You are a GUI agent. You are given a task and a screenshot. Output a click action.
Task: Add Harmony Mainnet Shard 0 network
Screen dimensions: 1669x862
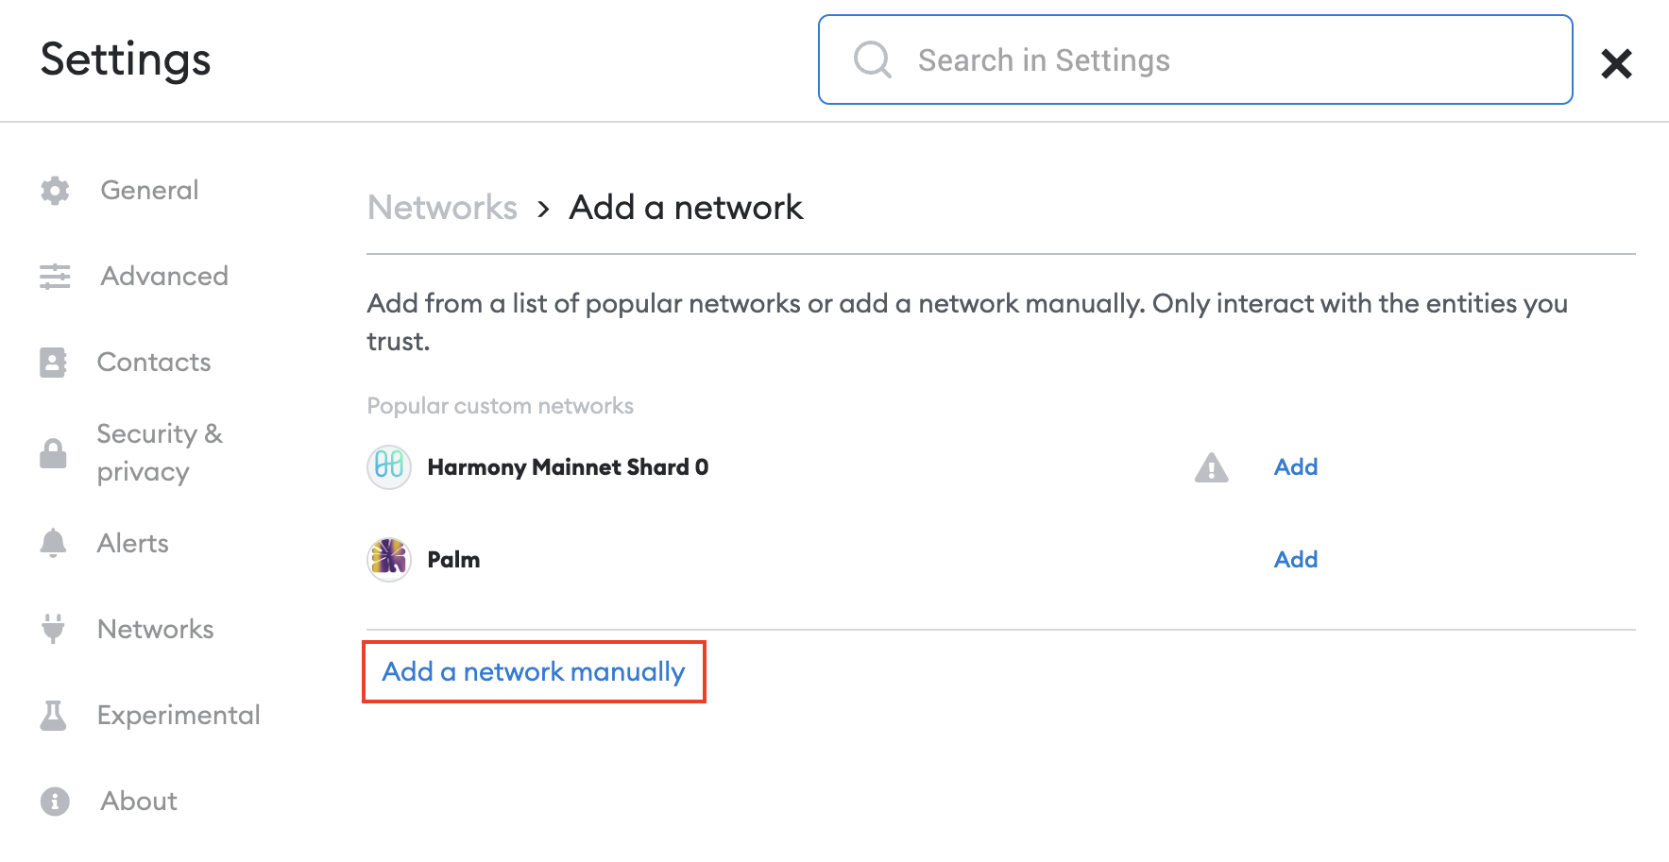click(1295, 467)
